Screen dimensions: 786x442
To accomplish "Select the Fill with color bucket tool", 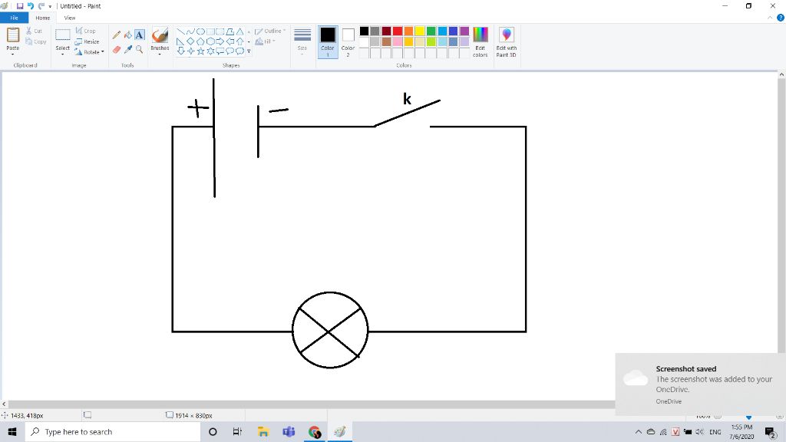I will pos(128,35).
